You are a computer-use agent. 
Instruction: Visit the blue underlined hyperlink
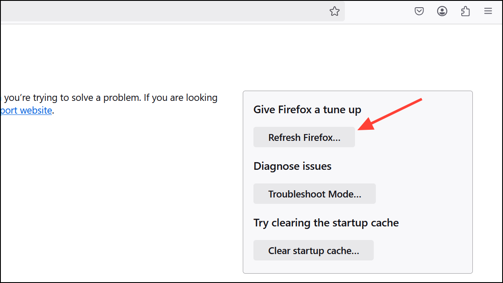[x=26, y=110]
